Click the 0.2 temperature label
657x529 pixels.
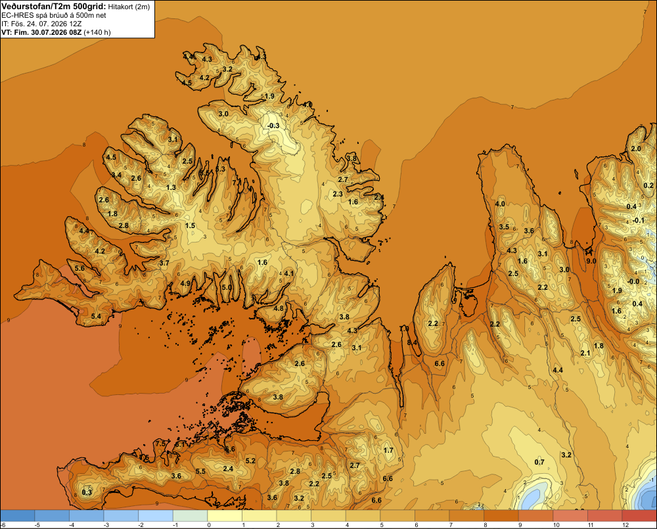tap(648, 185)
